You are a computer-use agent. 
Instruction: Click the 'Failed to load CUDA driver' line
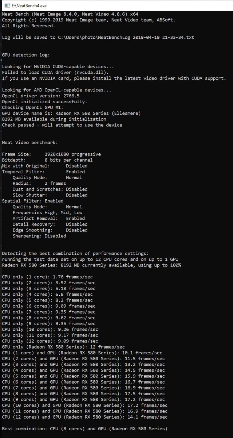click(55, 73)
